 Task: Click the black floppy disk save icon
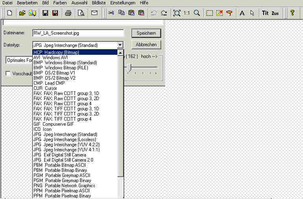pyautogui.click(x=45, y=13)
